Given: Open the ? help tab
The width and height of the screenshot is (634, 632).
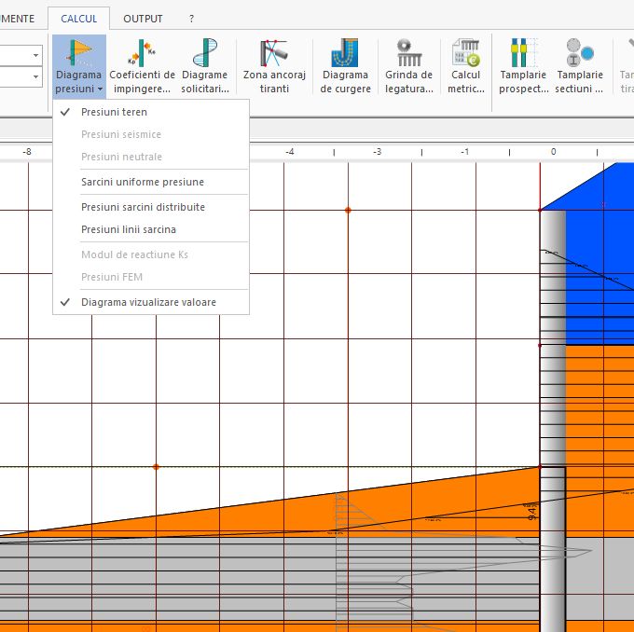Looking at the screenshot, I should pos(191,19).
